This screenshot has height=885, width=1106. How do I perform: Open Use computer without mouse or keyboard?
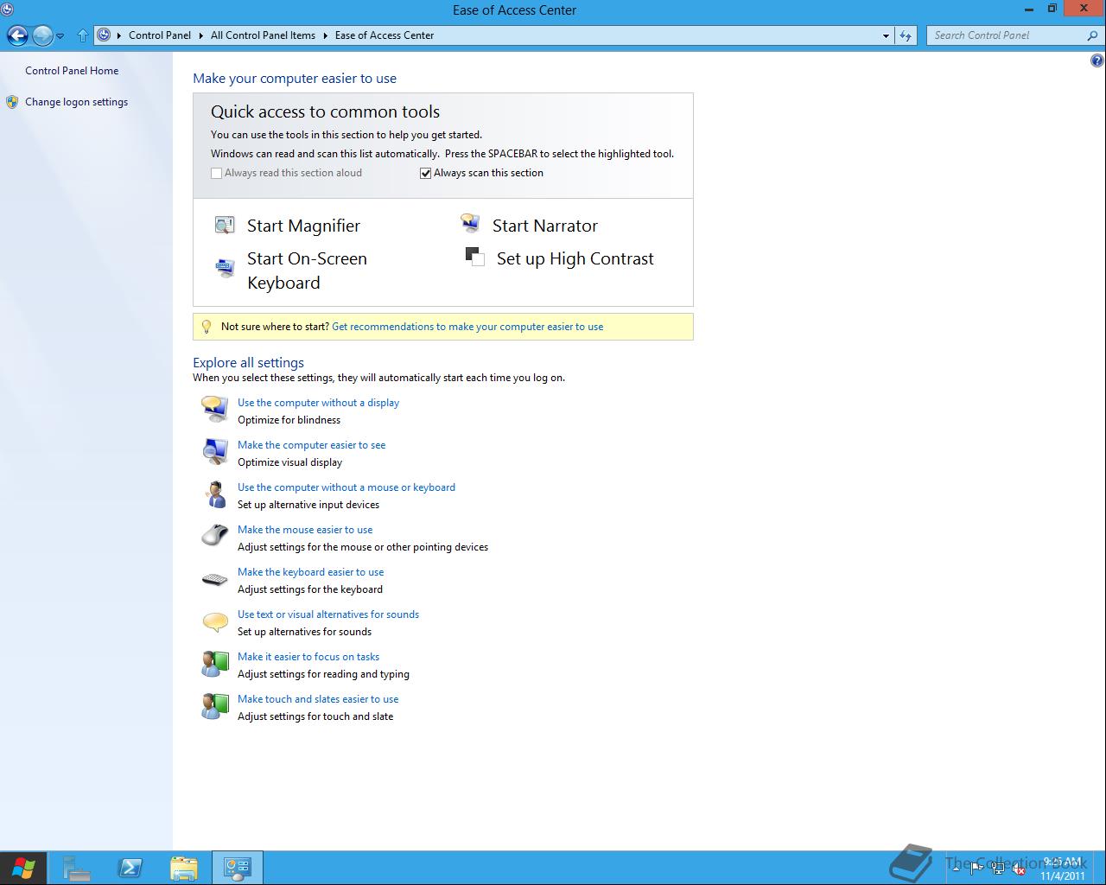[x=346, y=487]
